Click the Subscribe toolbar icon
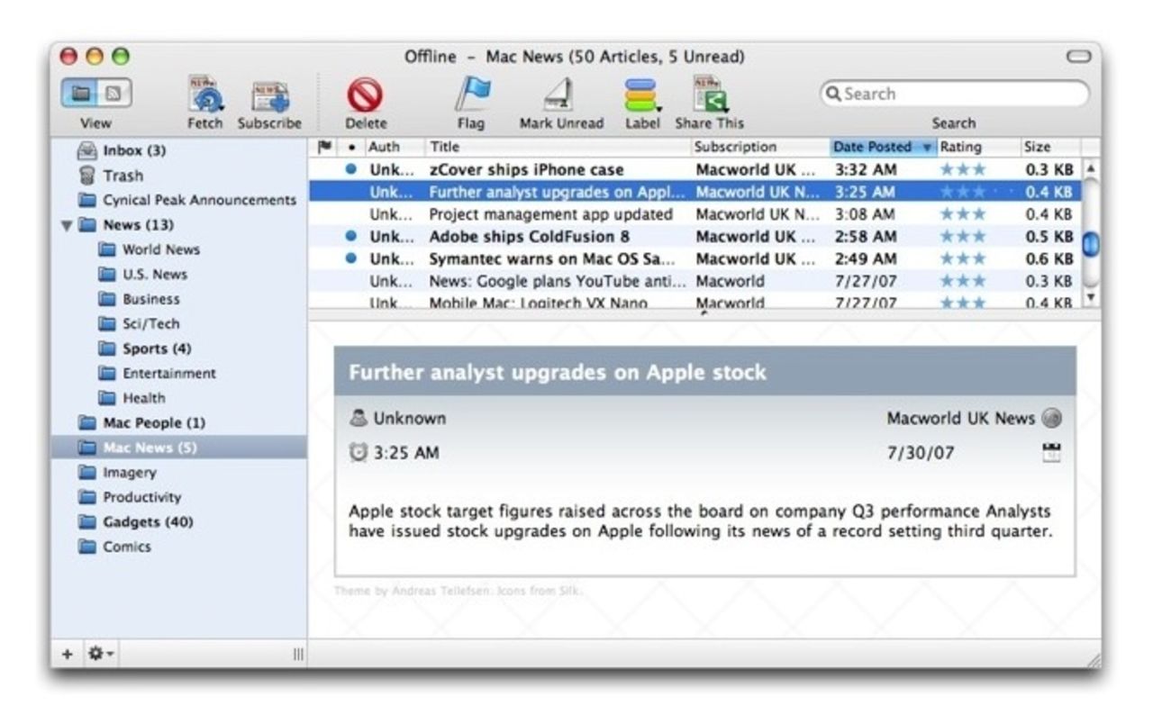The height and width of the screenshot is (724, 1153). [x=269, y=96]
